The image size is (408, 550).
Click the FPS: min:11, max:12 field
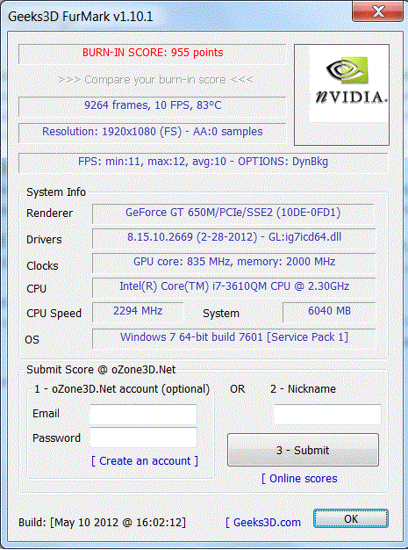pos(204,163)
